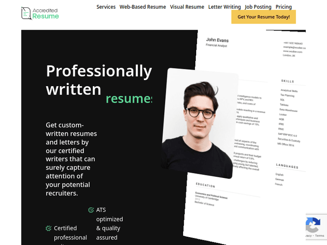Viewport: 327px width, 245px height.
Task: Open the Services menu item
Action: coord(106,7)
